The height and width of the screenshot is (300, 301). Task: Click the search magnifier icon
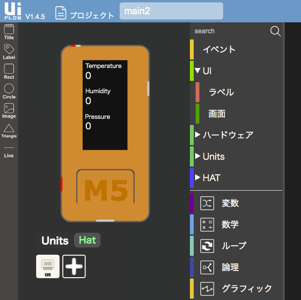(x=275, y=31)
